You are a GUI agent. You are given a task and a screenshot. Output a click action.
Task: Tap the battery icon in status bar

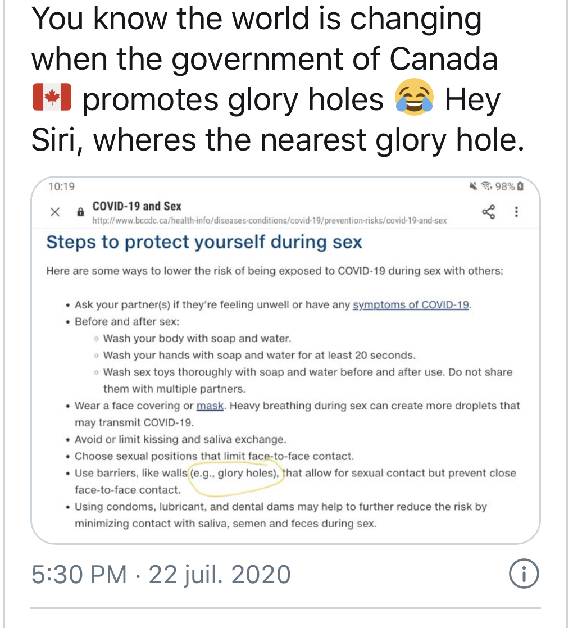coord(520,186)
